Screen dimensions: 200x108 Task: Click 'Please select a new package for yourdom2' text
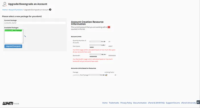pyautogui.click(x=22, y=16)
